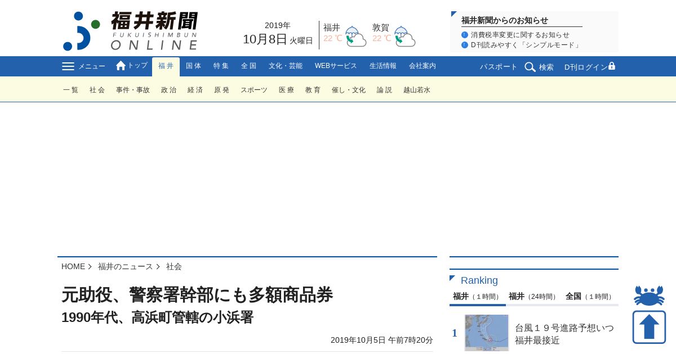Viewport: 676px width, 354px height.
Task: Click the article headline 元助役、警察署幹部にも多額商品券
Action: click(197, 295)
